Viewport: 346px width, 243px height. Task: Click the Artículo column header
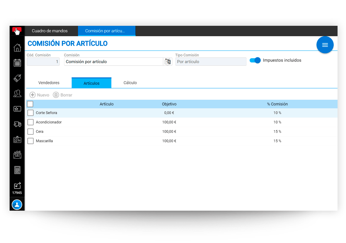point(106,104)
